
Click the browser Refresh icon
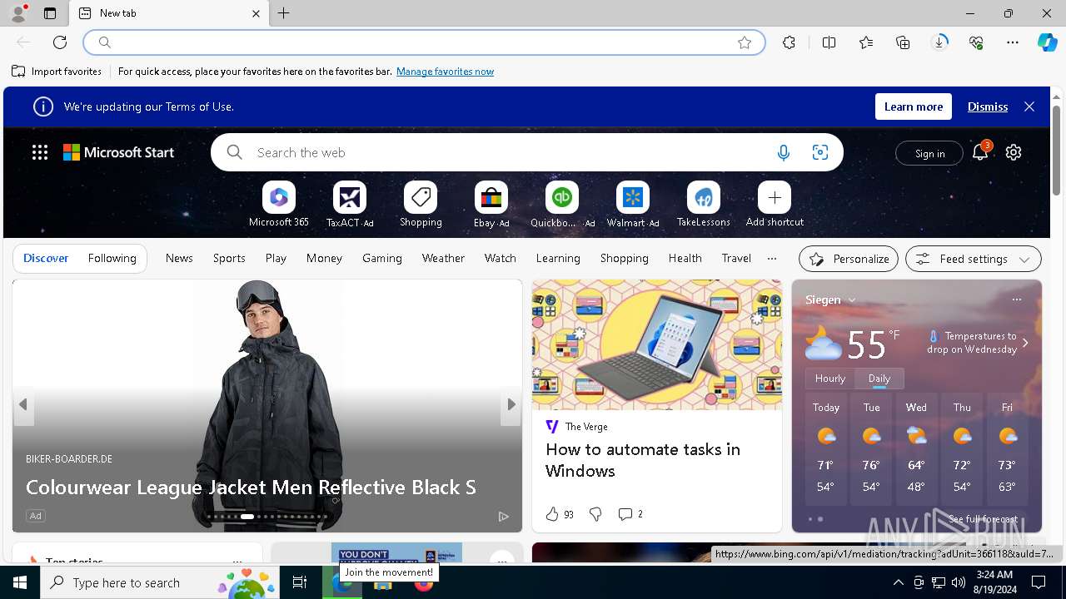(60, 42)
